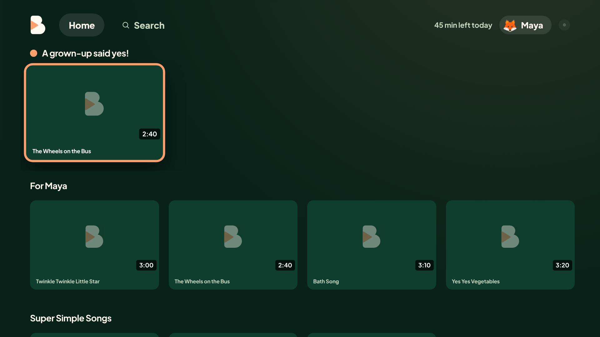Open Maya's profile button
Viewport: 600px width, 337px height.
point(525,25)
